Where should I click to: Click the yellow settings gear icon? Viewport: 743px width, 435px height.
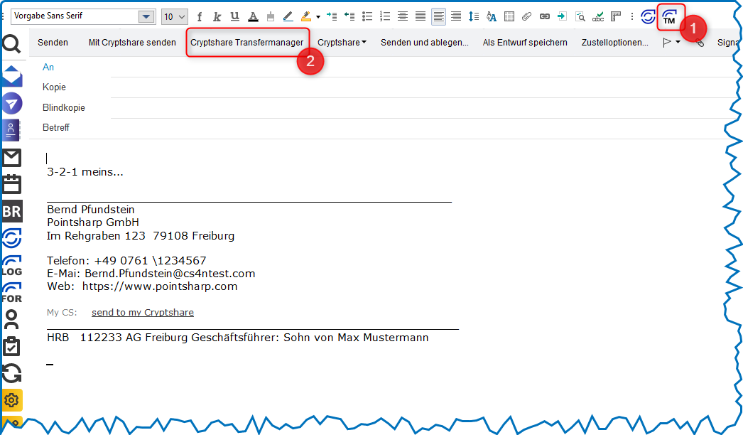[12, 400]
